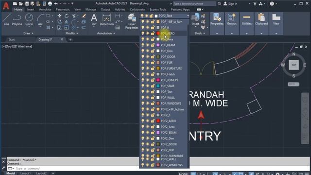The height and width of the screenshot is (175, 311).
Task: Click the Plot print icon
Action: point(50,3)
